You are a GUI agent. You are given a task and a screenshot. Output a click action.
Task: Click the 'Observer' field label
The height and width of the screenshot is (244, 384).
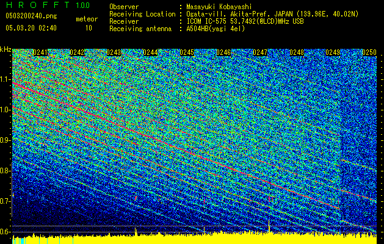pos(124,7)
